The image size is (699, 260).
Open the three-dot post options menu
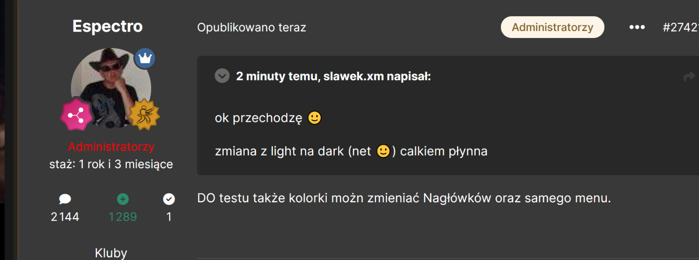pyautogui.click(x=637, y=27)
